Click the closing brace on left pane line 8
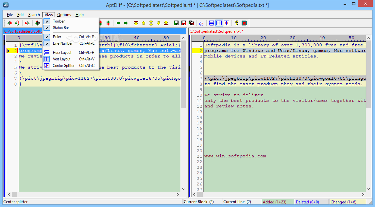This screenshot has width=375, height=207. tap(21, 84)
